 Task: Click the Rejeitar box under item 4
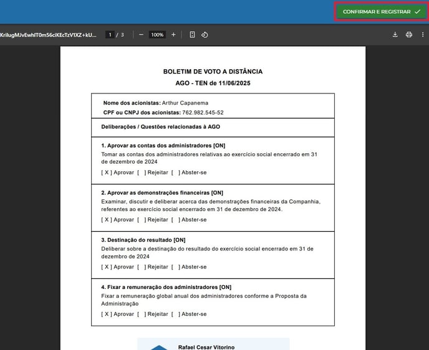(142, 315)
